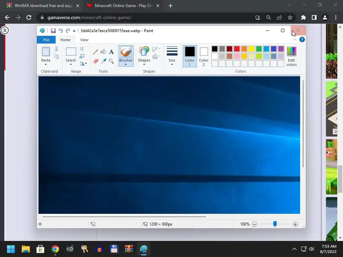This screenshot has height=257, width=343.
Task: Activate Color 1 selector
Action: coord(190,56)
